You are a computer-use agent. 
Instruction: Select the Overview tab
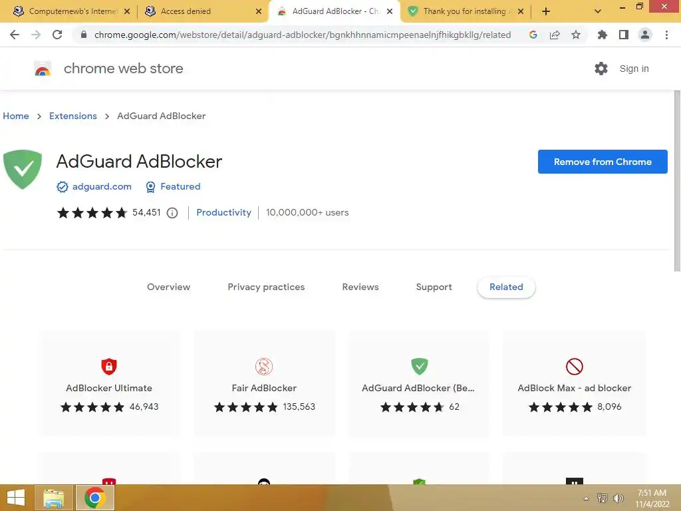point(168,287)
